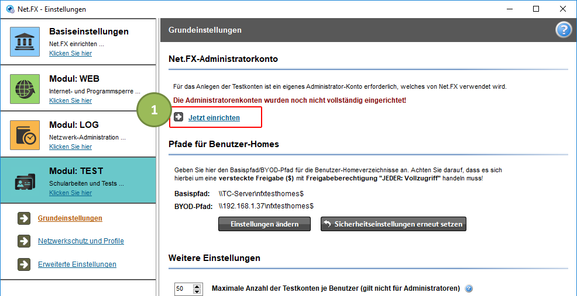
Task: Click the Net.FX-Administratorkonto section heading
Action: pos(223,59)
